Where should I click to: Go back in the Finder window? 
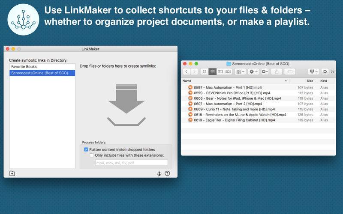187,71
